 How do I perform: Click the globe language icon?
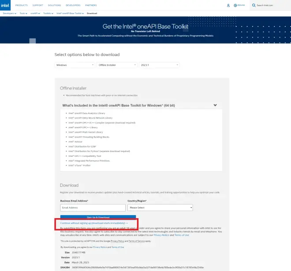tap(235, 5)
